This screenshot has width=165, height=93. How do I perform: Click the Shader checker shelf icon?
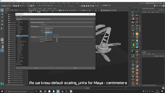(x=133, y=49)
